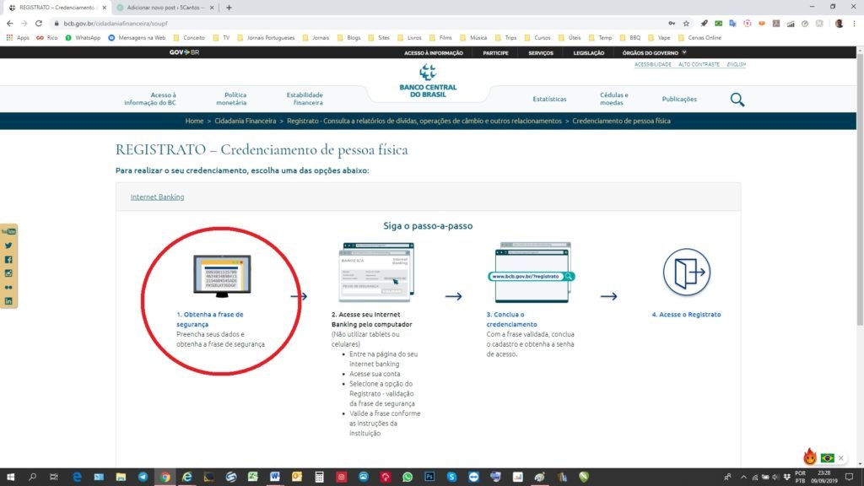Open WhatsApp from the taskbar
Image resolution: width=864 pixels, height=486 pixels.
pyautogui.click(x=408, y=478)
